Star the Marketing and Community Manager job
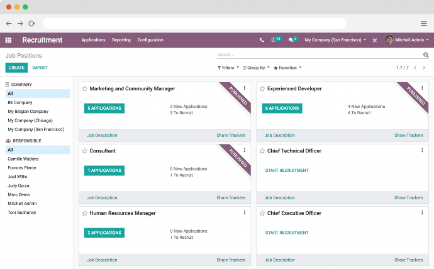Screen dimensions: 434x269 click(84, 88)
